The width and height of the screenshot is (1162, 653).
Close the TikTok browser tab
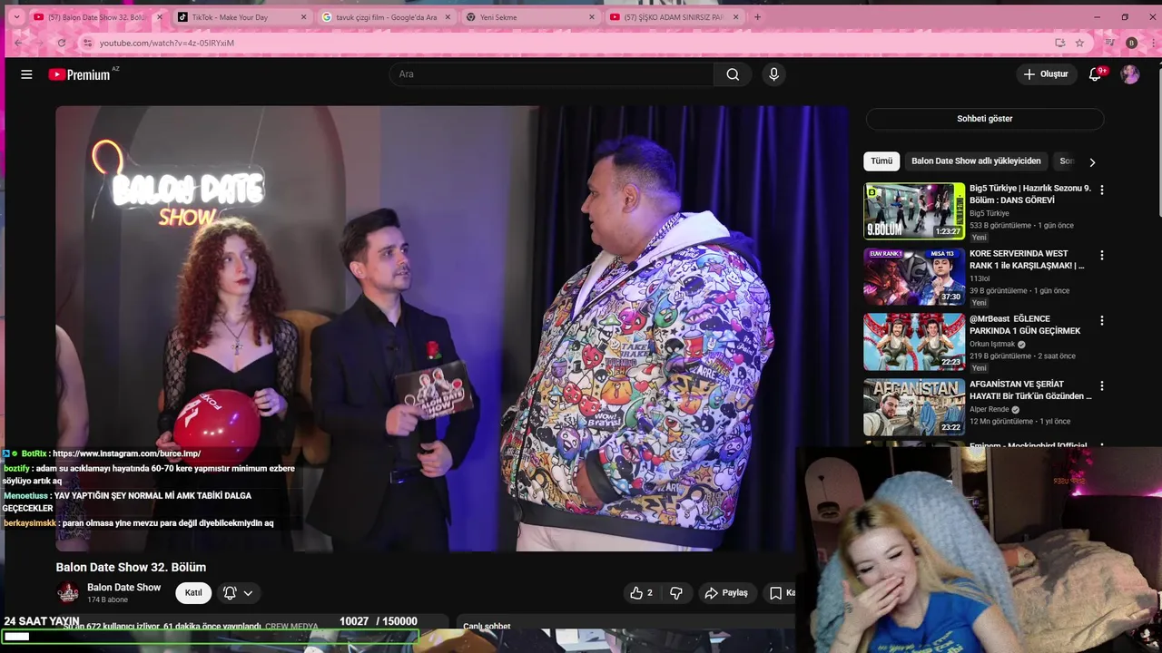304,16
